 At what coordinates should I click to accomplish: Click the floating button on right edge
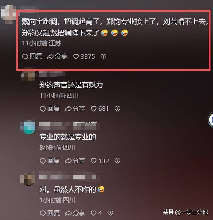pyautogui.click(x=210, y=120)
